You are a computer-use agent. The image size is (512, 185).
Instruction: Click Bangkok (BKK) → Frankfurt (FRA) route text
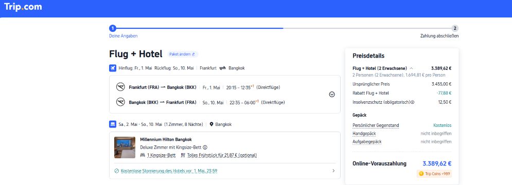coord(163,102)
